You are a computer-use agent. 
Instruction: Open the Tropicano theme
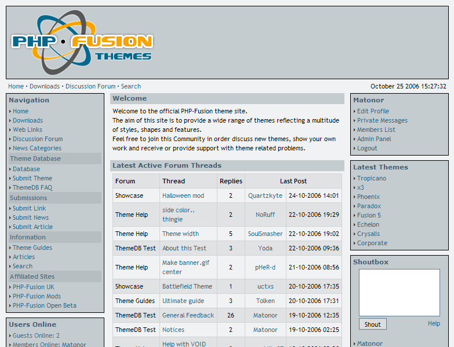pos(372,178)
